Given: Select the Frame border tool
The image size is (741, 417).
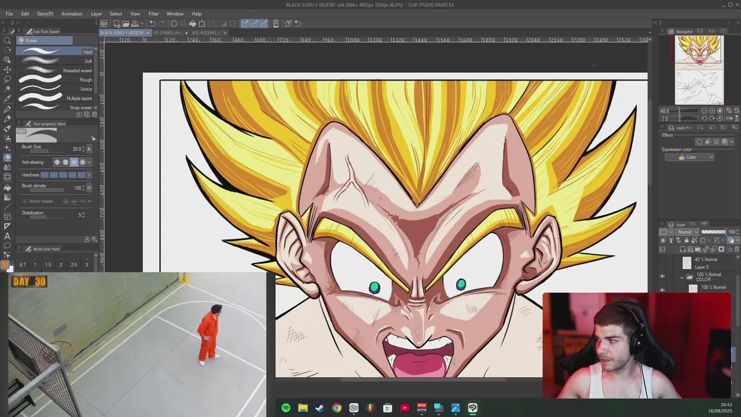Looking at the screenshot, I should click(7, 217).
